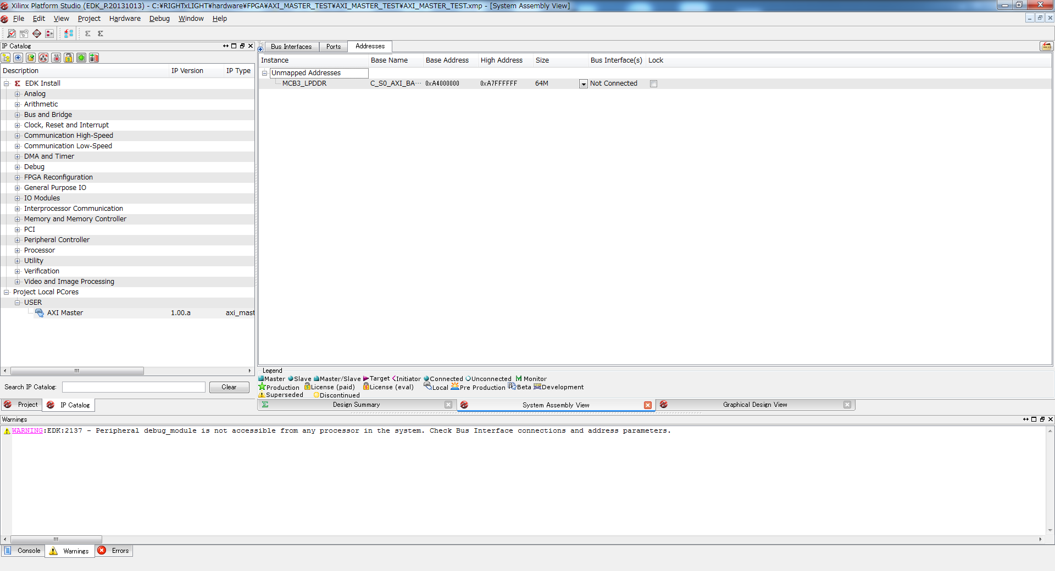Expand the Bus and Bridge category

tap(18, 115)
